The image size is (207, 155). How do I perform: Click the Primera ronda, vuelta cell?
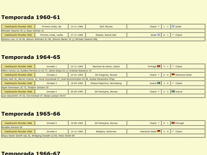tap(52, 35)
